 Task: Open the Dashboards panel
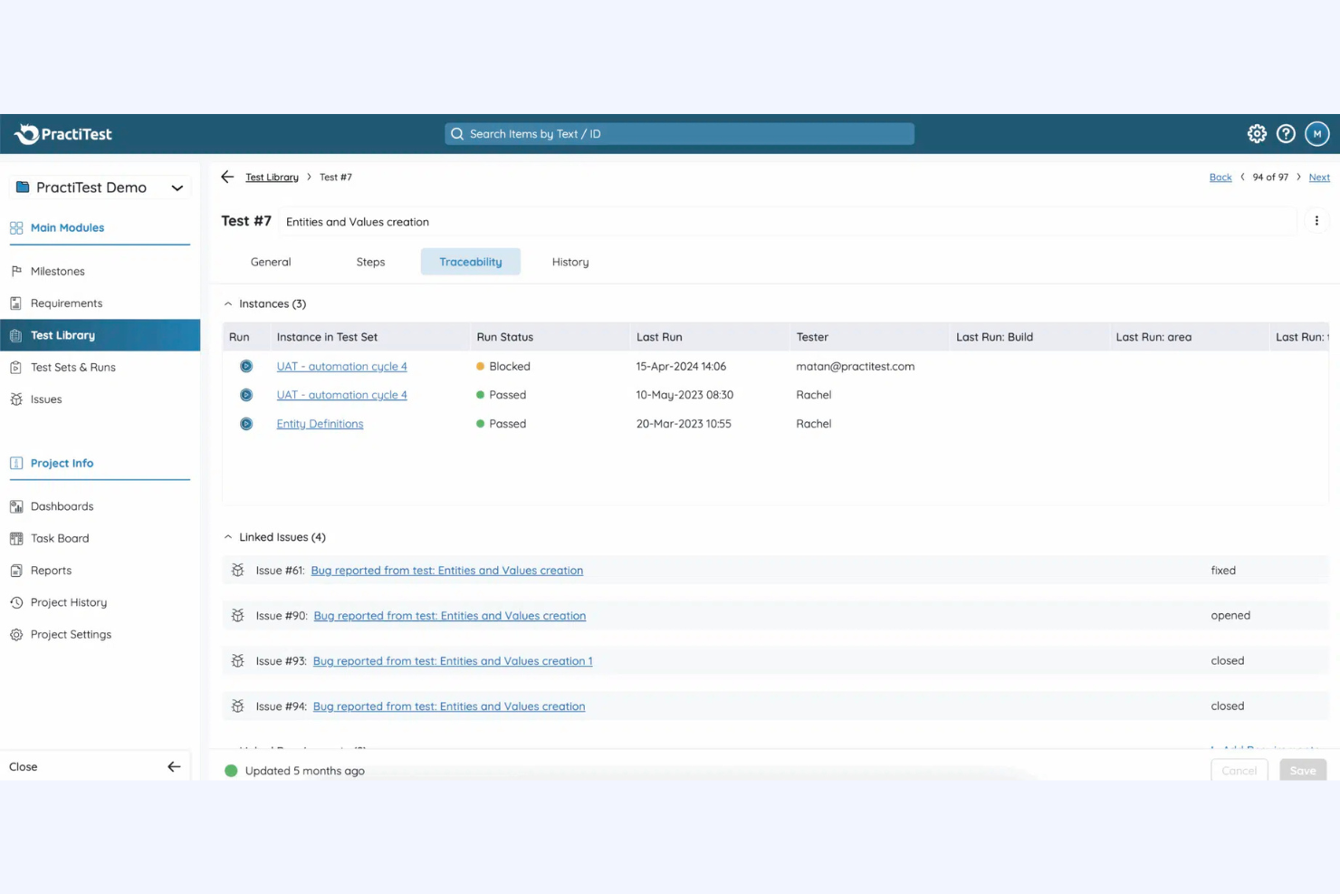62,505
